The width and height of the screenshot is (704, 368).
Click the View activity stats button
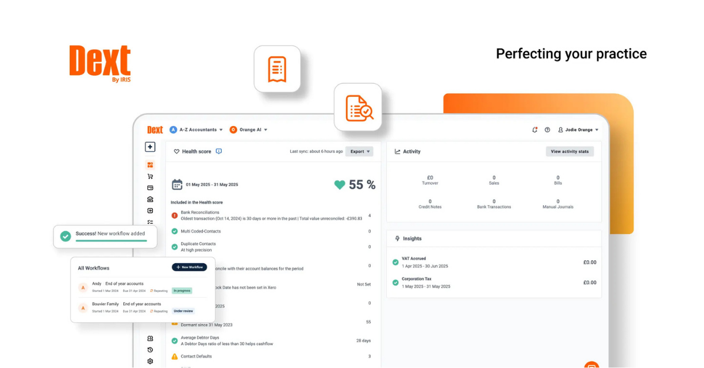(570, 151)
